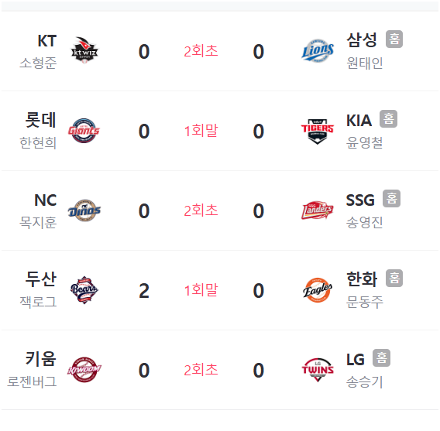Open the SSG Landers logo
This screenshot has height=431, width=440.
pos(318,210)
